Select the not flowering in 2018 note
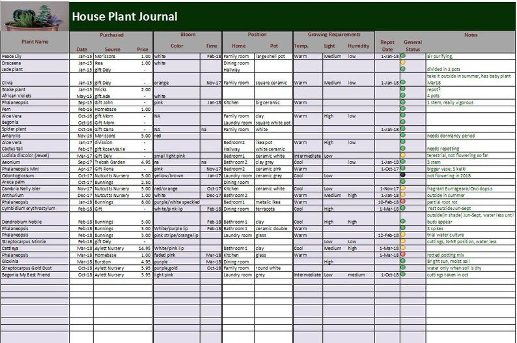 click(449, 175)
